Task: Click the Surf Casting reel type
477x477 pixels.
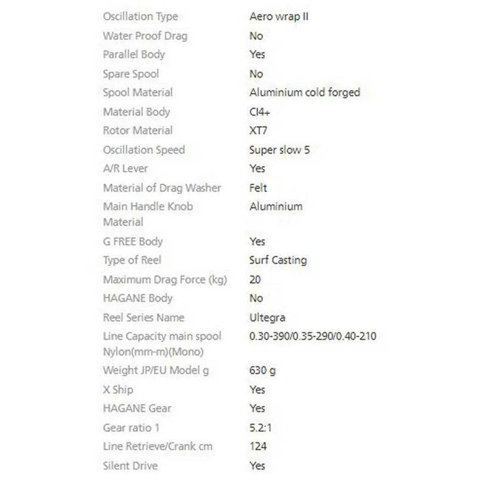Action: 278,261
